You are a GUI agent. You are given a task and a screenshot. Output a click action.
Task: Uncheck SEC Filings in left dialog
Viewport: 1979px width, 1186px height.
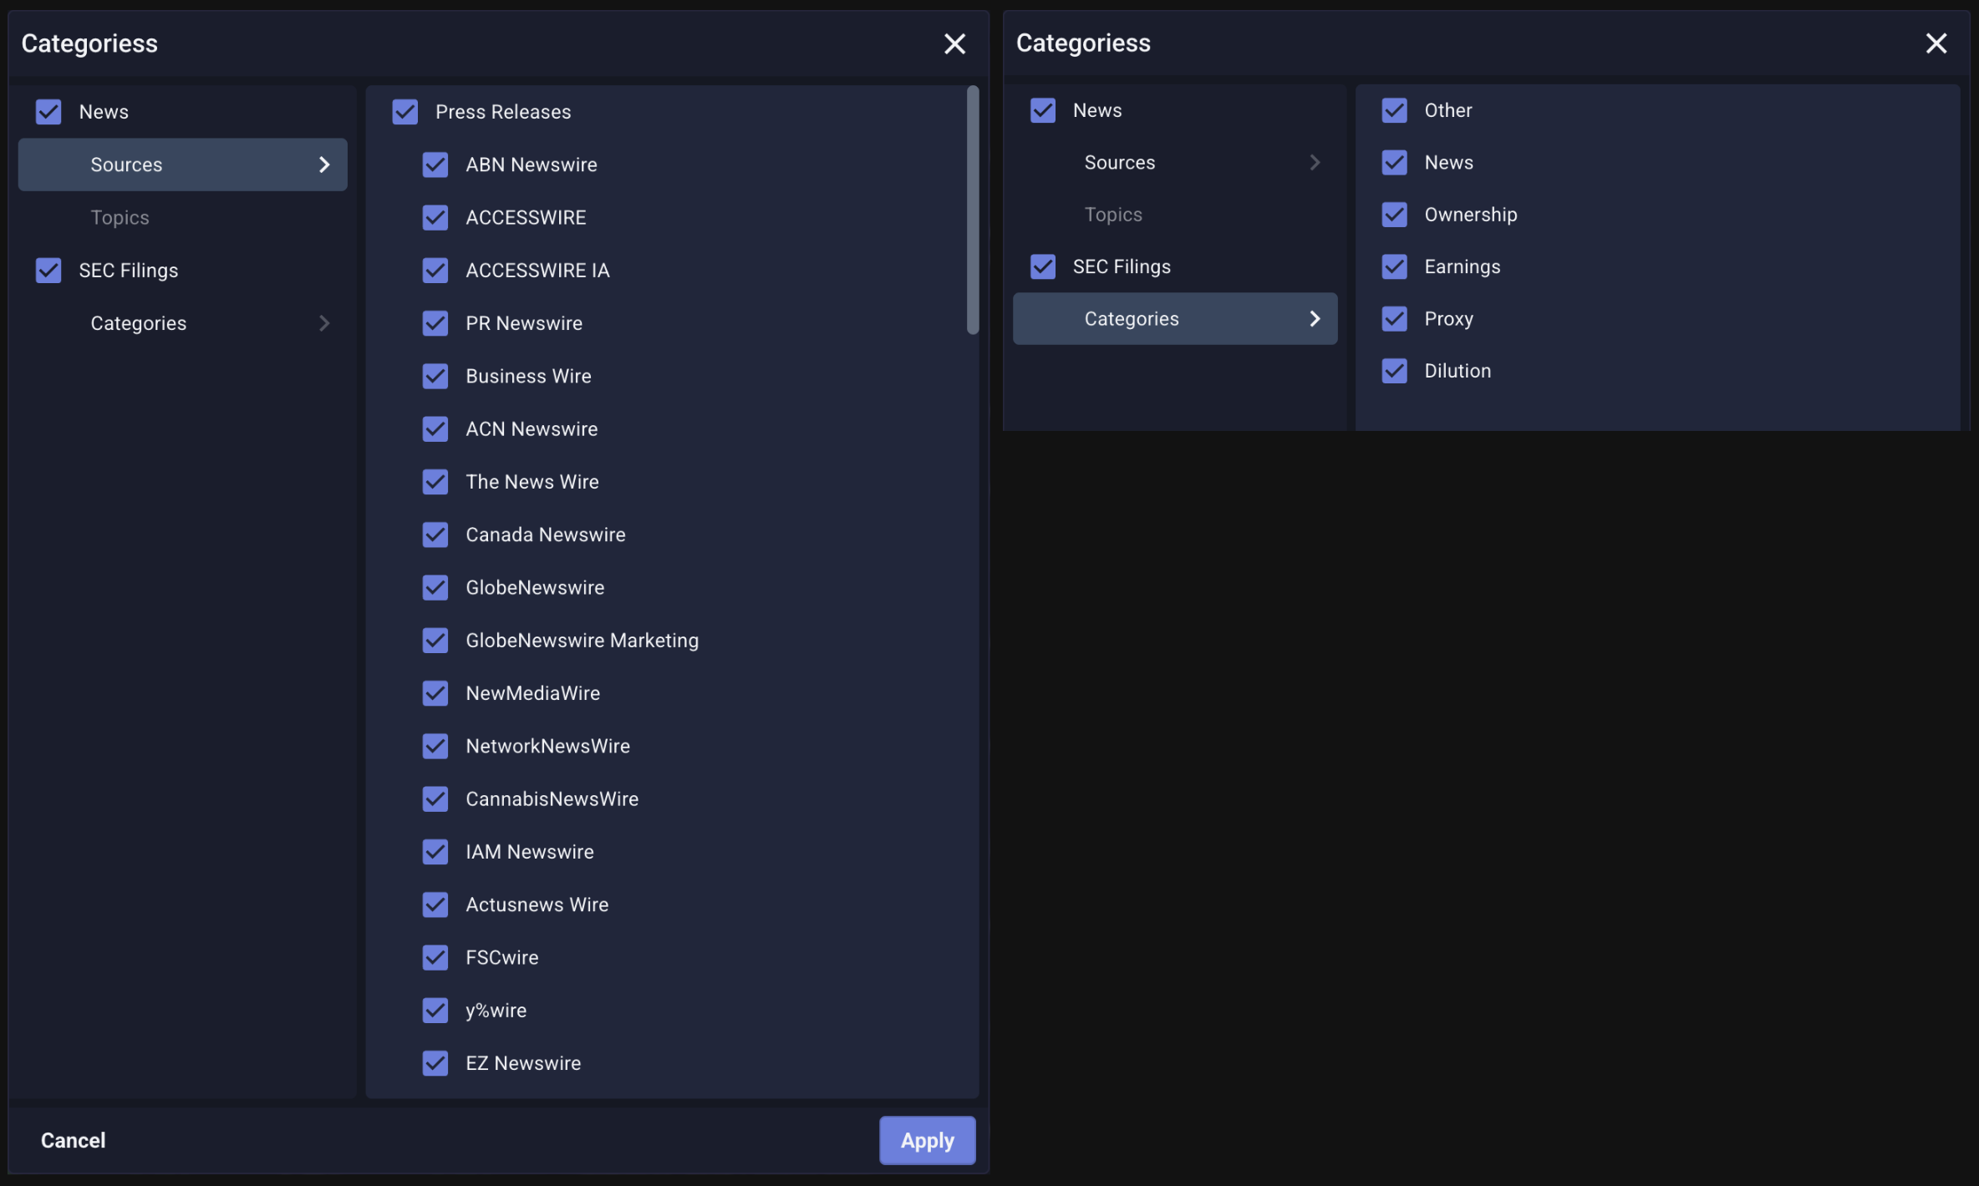point(48,271)
